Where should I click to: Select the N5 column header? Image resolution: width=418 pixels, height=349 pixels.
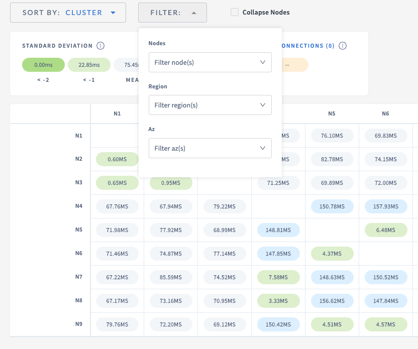pos(332,113)
